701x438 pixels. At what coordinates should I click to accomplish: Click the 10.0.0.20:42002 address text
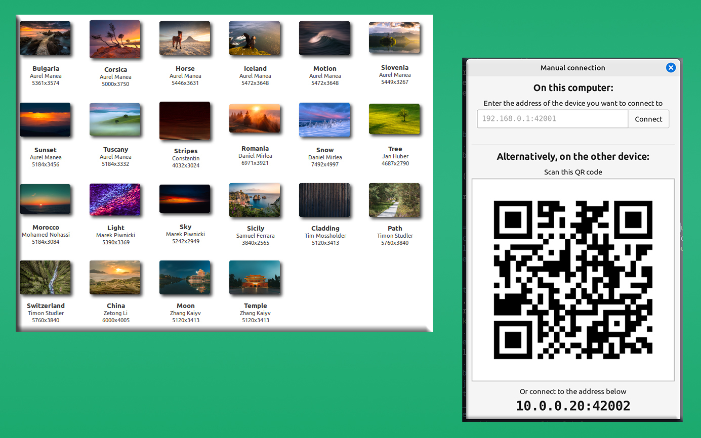click(573, 406)
